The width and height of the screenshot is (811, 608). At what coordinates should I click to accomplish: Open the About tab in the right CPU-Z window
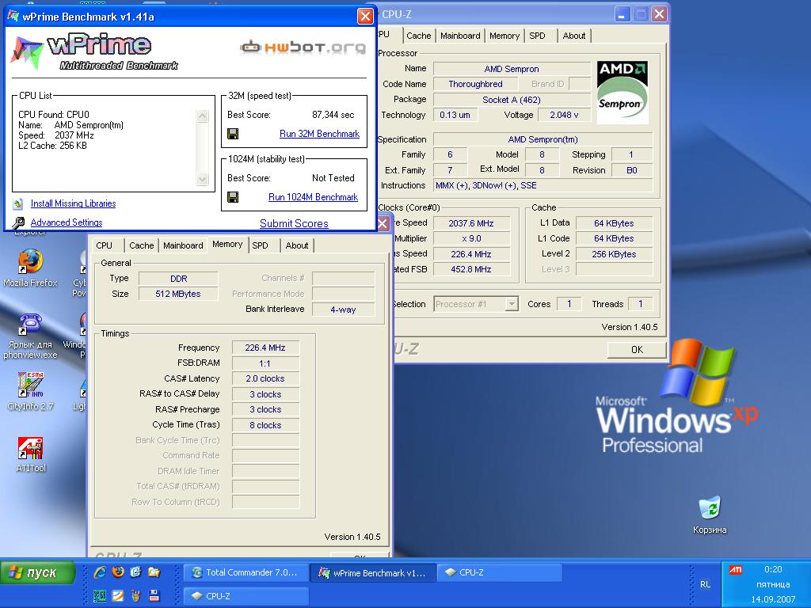tap(574, 36)
